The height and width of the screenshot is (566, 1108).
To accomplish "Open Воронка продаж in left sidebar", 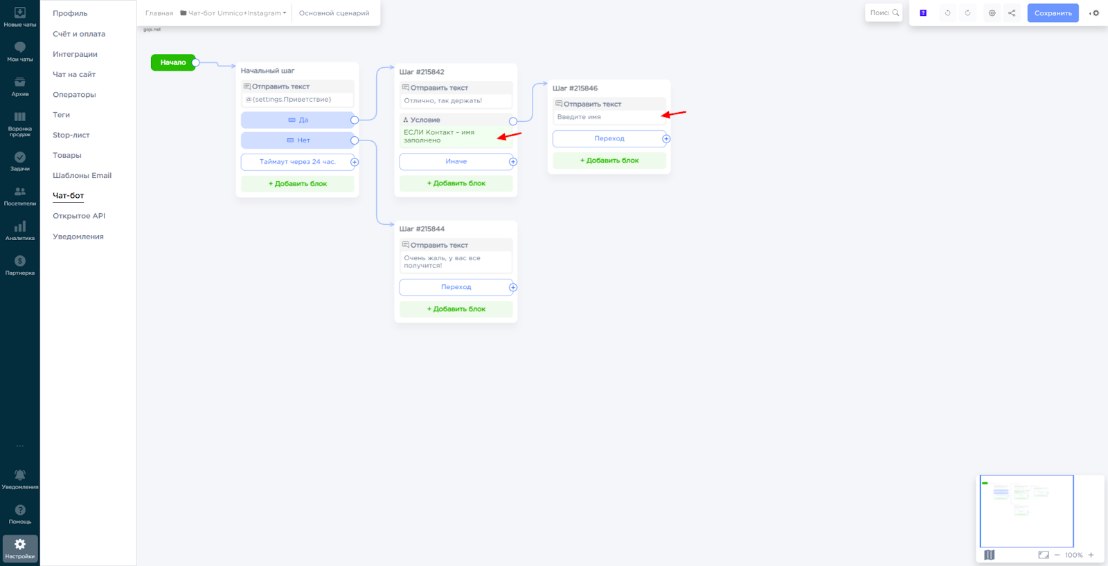I will (x=20, y=122).
